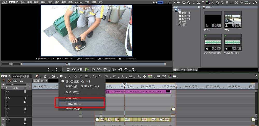Click the Stop button in the preview player

[68, 69]
